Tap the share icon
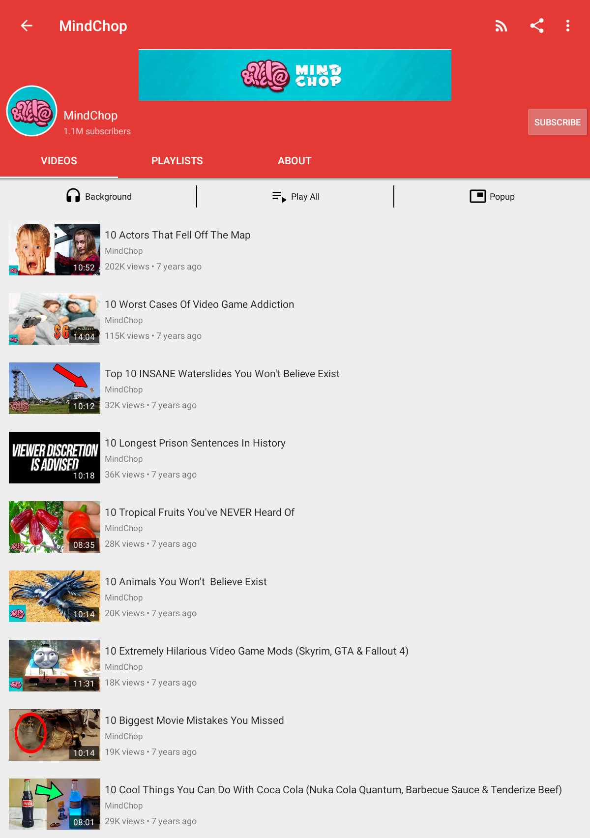The height and width of the screenshot is (838, 590). click(537, 26)
